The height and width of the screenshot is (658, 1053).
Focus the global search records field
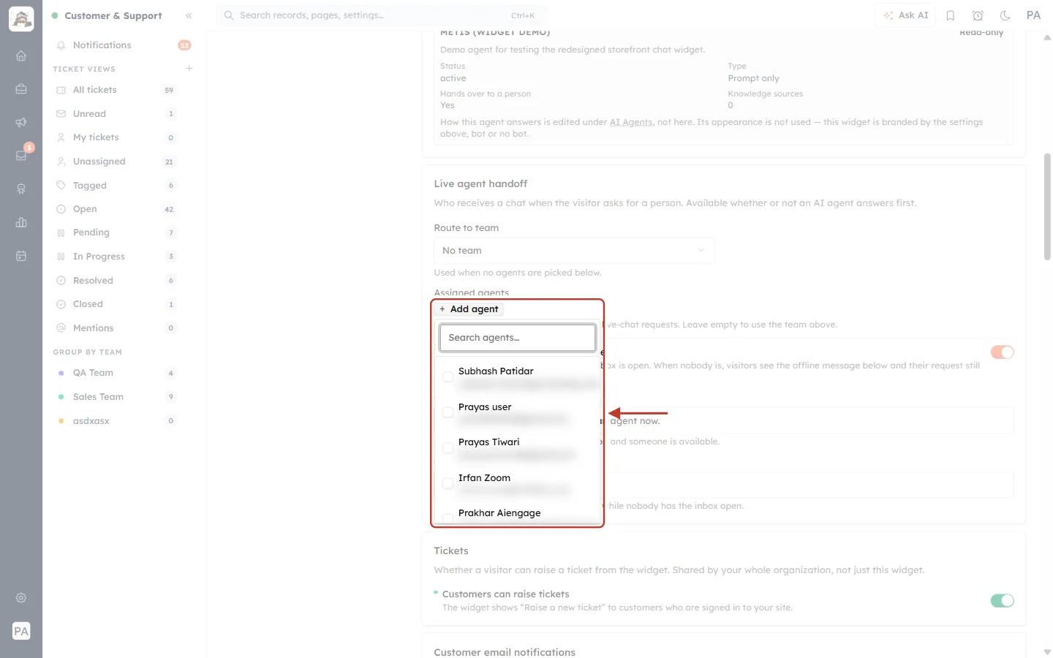380,15
